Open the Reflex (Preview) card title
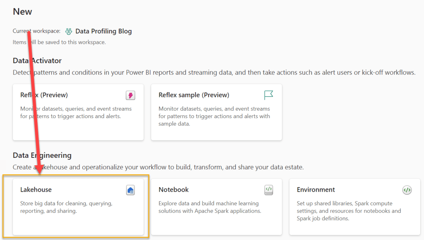 pyautogui.click(x=44, y=95)
